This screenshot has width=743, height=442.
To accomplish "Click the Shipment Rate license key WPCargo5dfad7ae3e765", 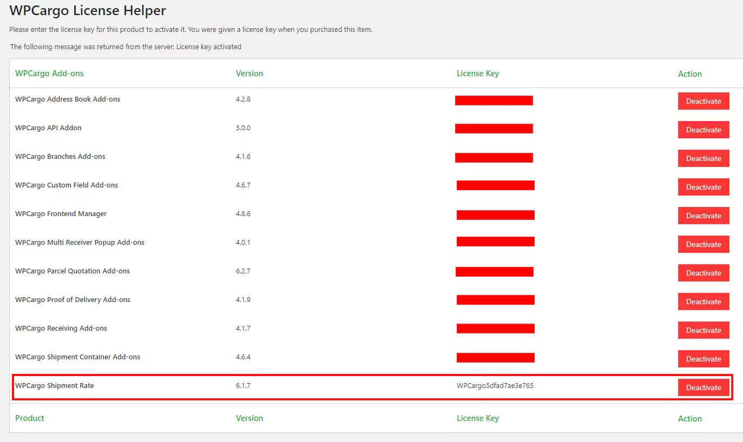I will 495,386.
